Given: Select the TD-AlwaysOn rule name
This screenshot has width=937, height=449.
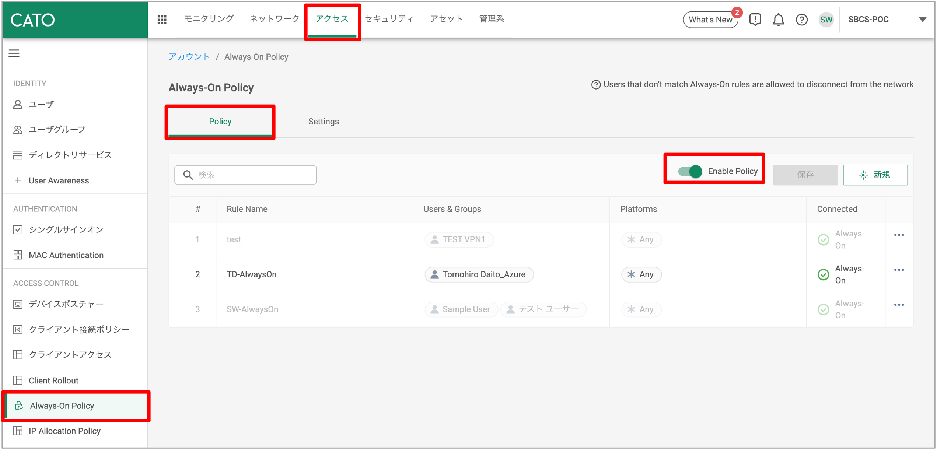Looking at the screenshot, I should pyautogui.click(x=252, y=275).
